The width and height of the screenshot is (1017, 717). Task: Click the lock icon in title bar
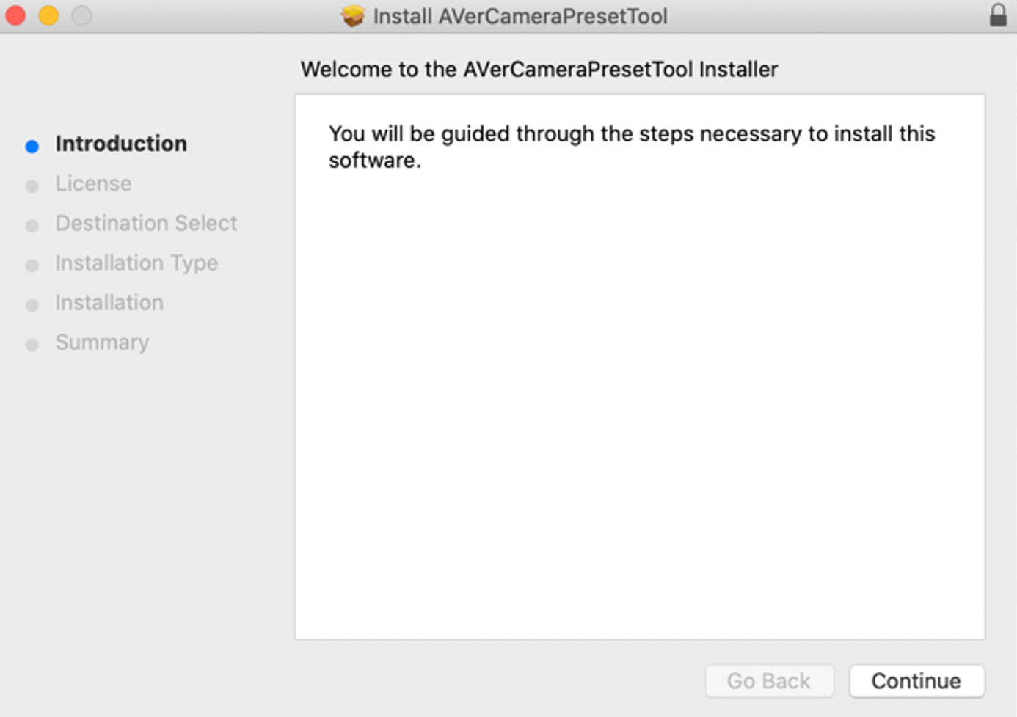(998, 15)
